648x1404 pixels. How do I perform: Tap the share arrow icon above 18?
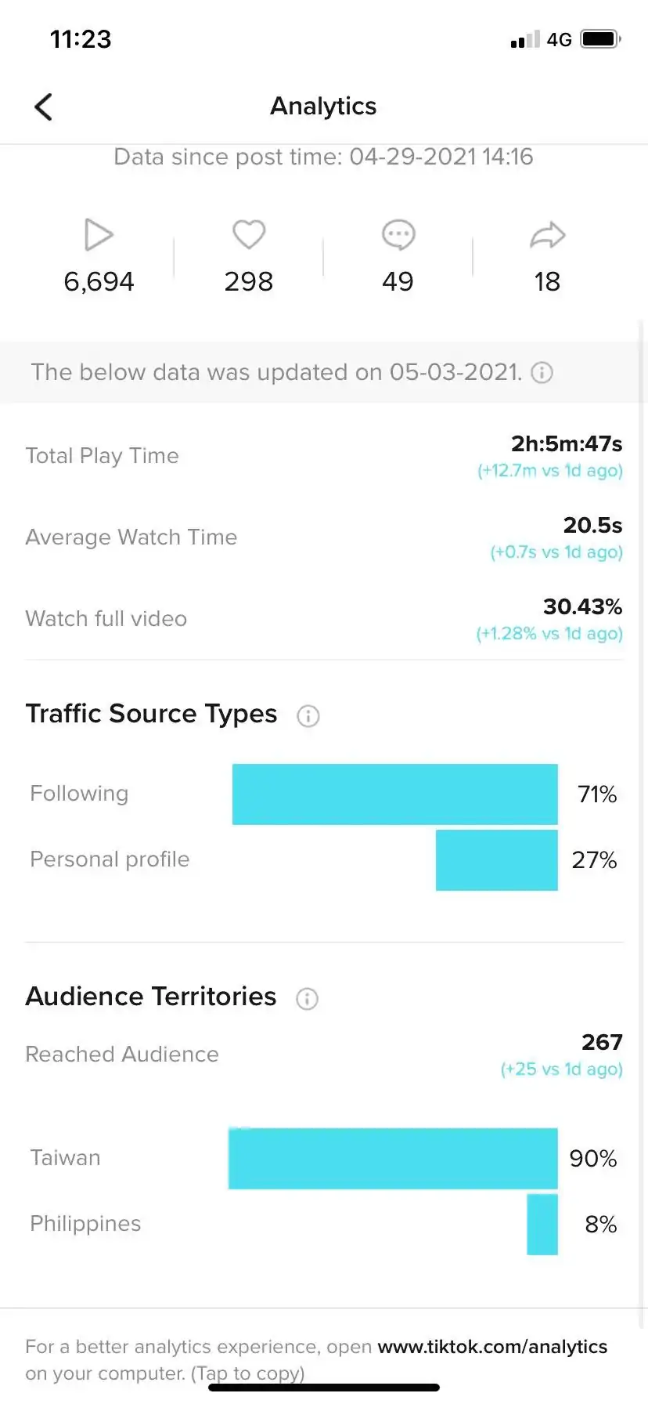pyautogui.click(x=546, y=233)
